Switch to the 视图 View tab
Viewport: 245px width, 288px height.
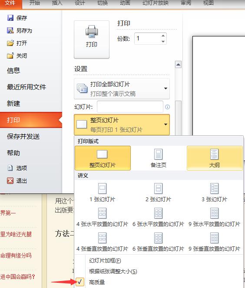(x=209, y=3)
